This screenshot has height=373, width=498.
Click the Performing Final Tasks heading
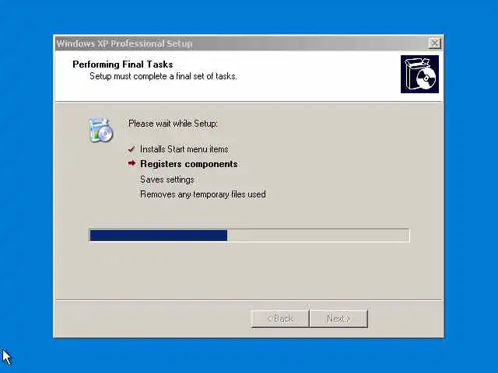click(x=123, y=64)
